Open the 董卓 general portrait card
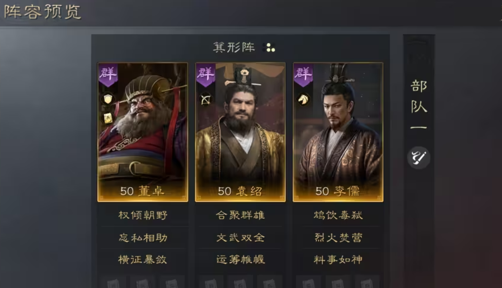 click(143, 132)
